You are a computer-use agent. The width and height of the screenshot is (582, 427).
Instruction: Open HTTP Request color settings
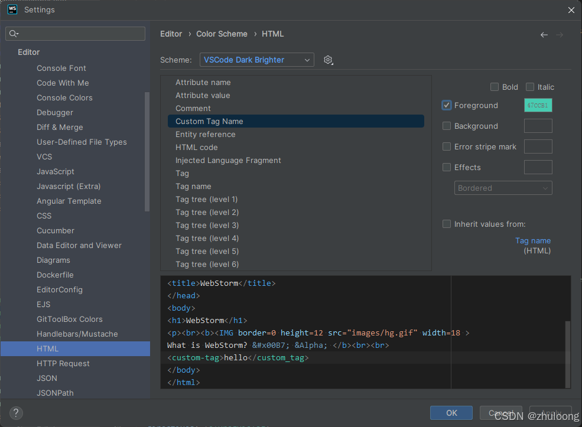[63, 364]
